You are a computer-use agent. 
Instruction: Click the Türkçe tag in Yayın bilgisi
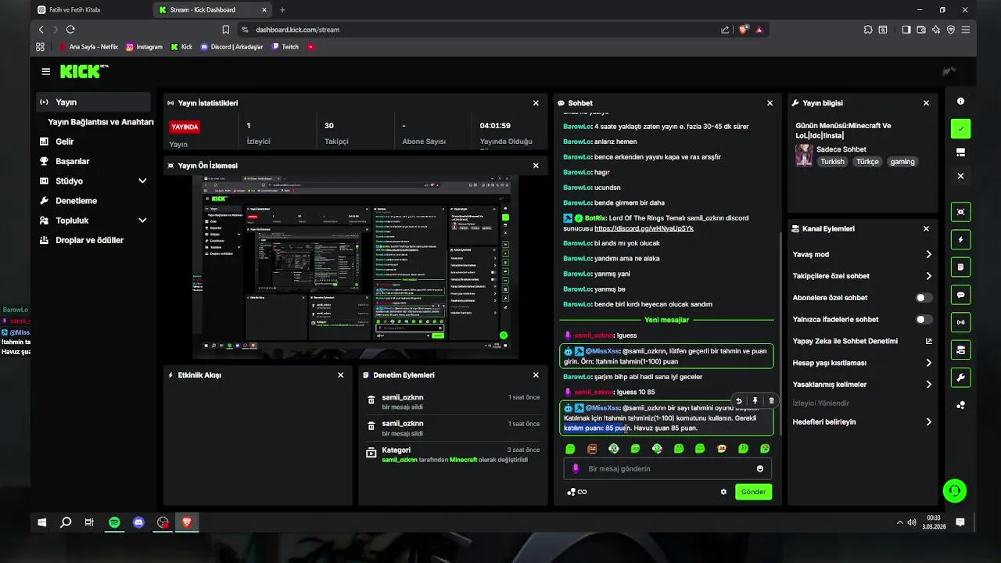point(867,162)
